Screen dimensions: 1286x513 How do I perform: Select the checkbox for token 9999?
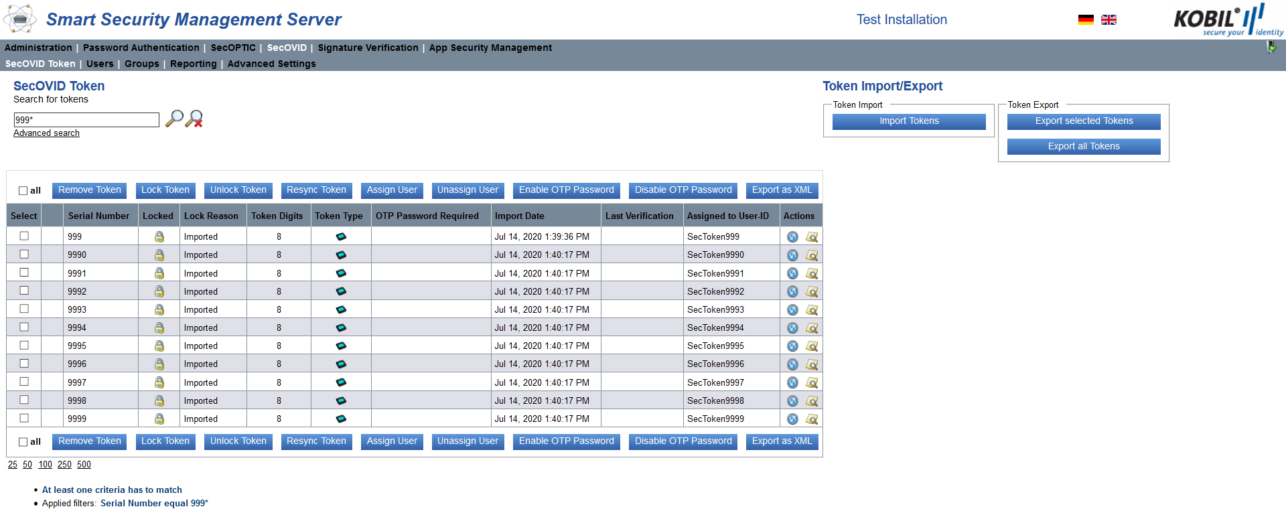[x=24, y=418]
